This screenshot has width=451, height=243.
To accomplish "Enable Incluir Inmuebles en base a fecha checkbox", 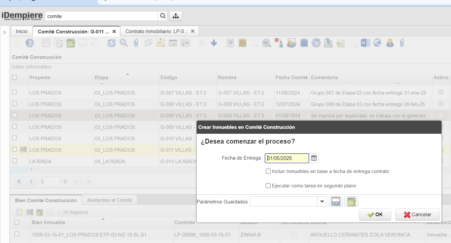I will point(268,171).
